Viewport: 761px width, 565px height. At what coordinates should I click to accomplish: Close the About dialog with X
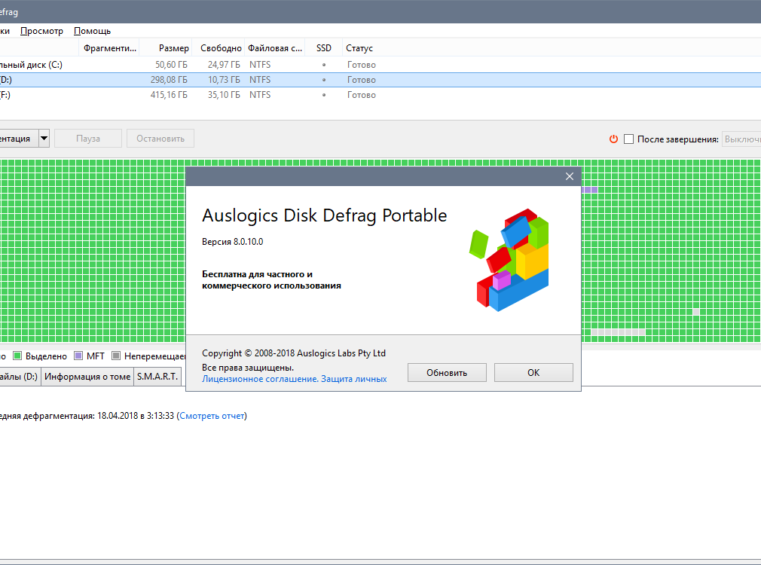coord(570,176)
